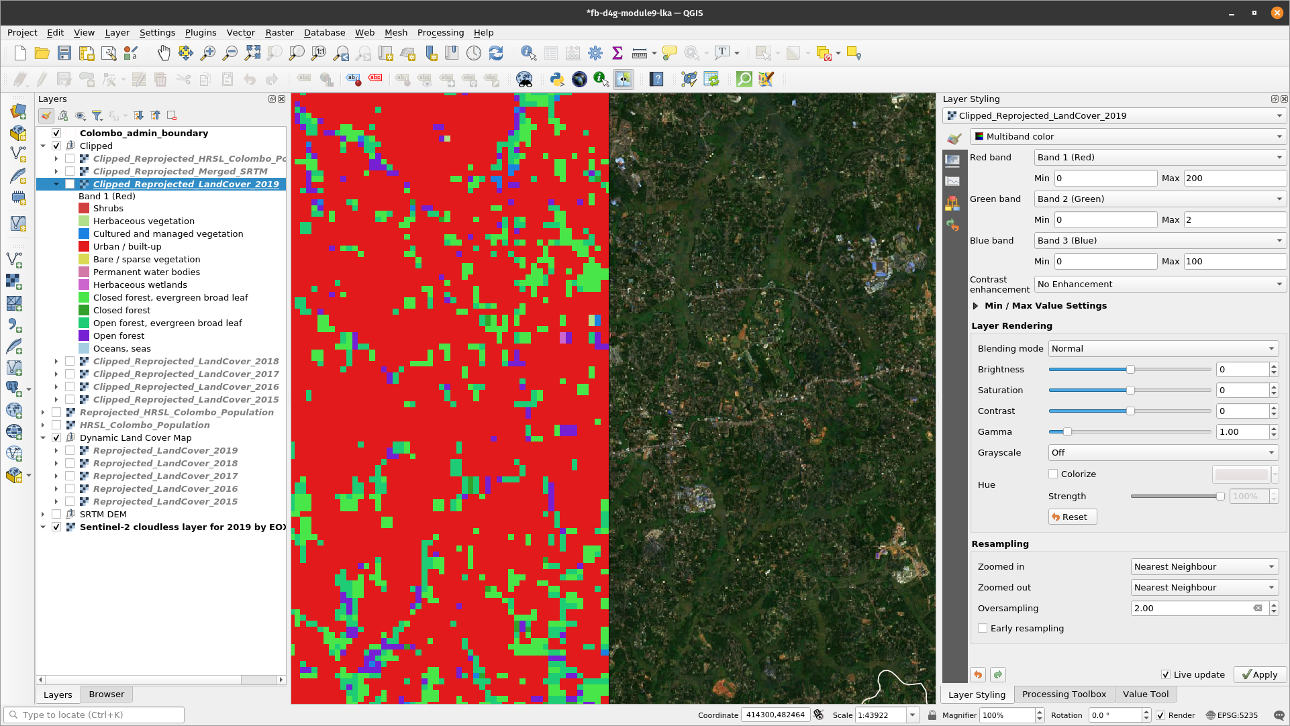1290x726 pixels.
Task: Enable Early resampling checkbox
Action: [983, 629]
